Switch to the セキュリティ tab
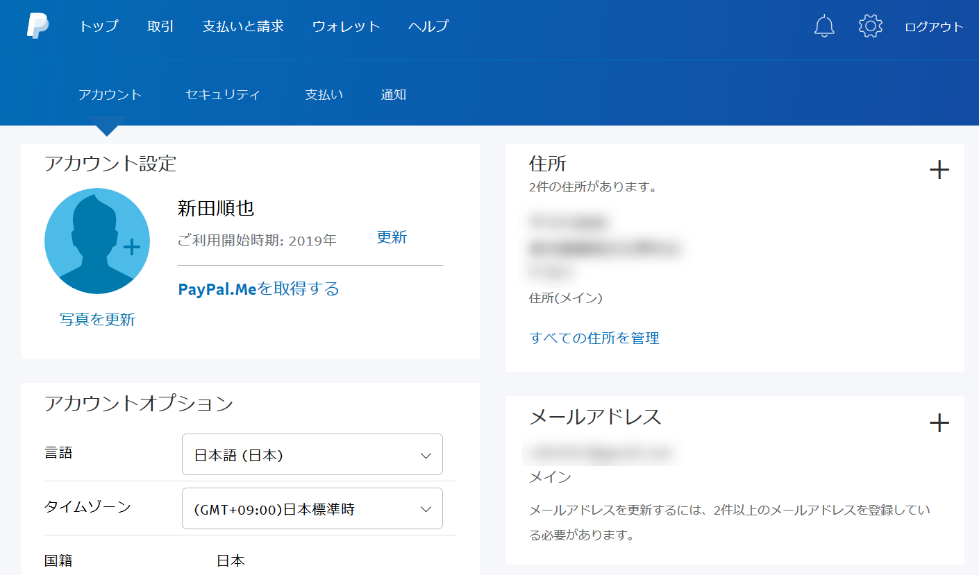Screen dimensions: 979x575 tap(223, 95)
